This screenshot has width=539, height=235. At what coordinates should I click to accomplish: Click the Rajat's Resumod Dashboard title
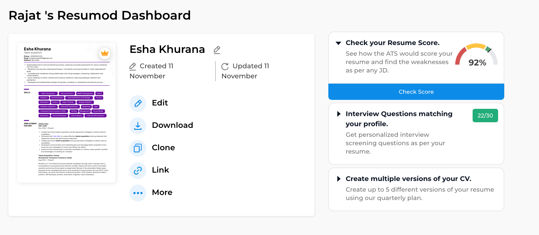[100, 15]
